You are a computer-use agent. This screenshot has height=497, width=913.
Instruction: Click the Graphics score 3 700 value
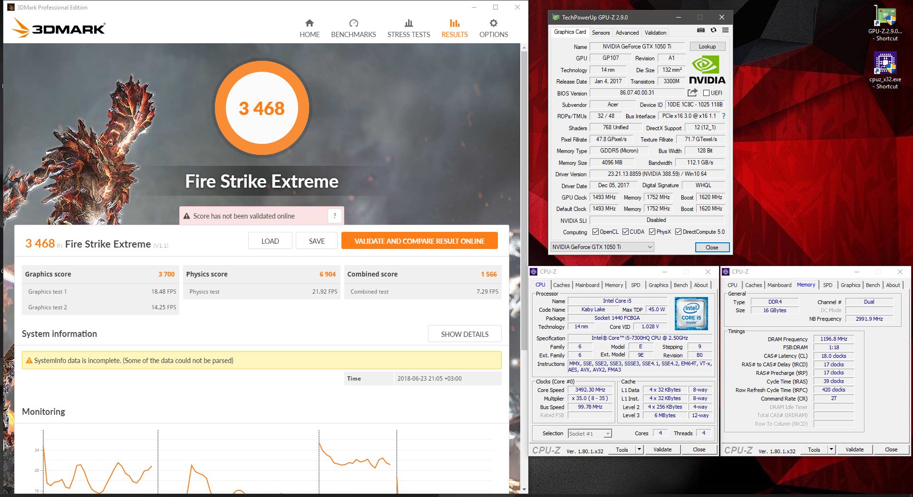[x=166, y=274]
